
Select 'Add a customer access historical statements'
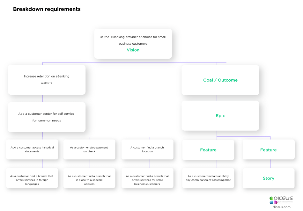click(x=32, y=149)
